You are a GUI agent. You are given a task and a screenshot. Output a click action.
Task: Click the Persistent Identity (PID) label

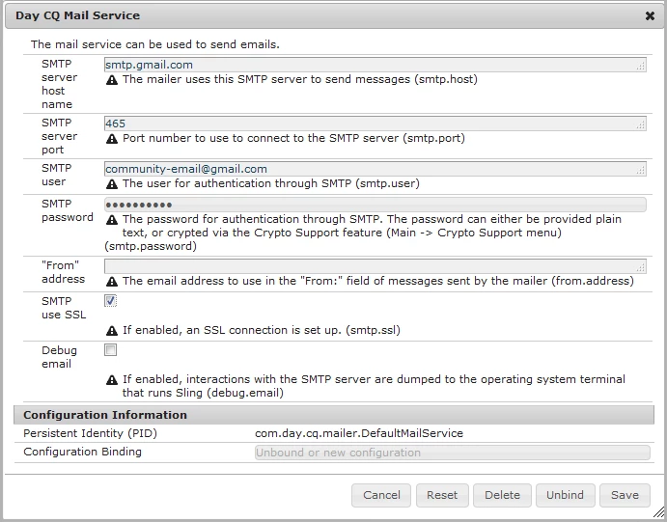[x=90, y=433]
